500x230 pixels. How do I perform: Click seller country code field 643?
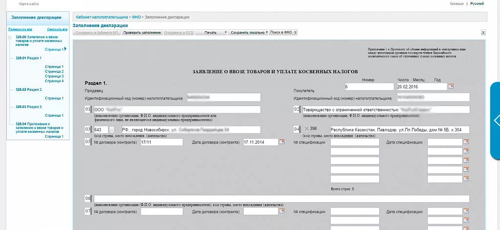click(101, 130)
